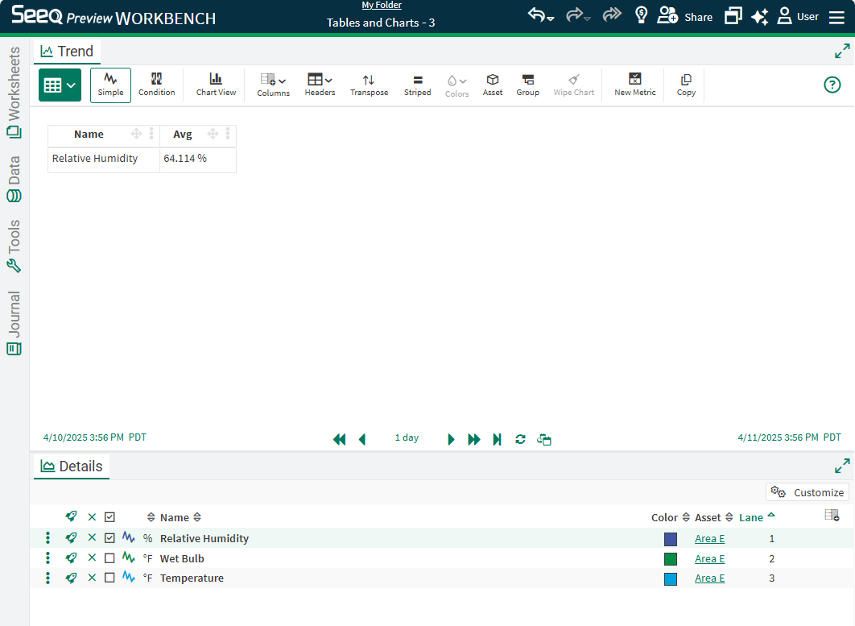Open Chart View for the table
This screenshot has height=626, width=855.
(x=216, y=85)
